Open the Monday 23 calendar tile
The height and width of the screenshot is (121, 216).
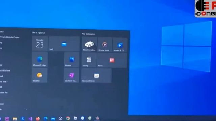[40, 43]
